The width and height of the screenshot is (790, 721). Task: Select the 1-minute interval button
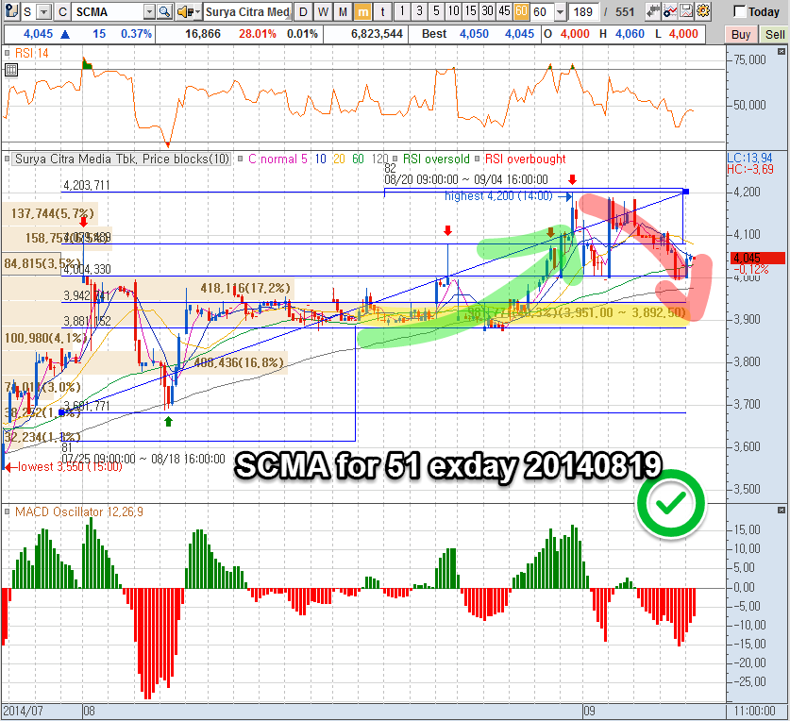(x=402, y=11)
